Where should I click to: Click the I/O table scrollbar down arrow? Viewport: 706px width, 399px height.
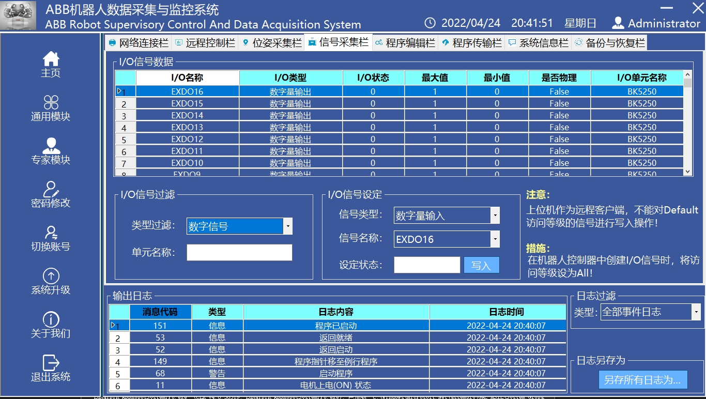click(x=687, y=172)
